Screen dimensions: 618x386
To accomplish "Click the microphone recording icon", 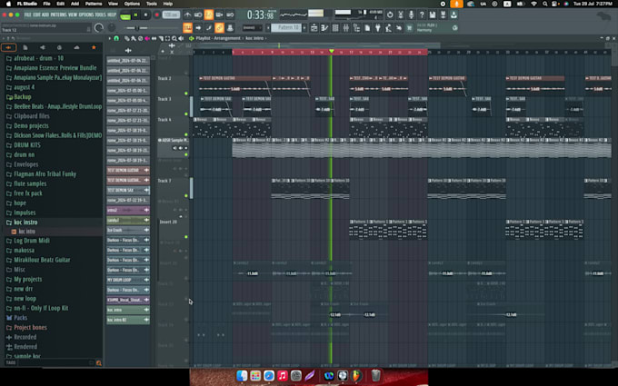I will 411,15.
